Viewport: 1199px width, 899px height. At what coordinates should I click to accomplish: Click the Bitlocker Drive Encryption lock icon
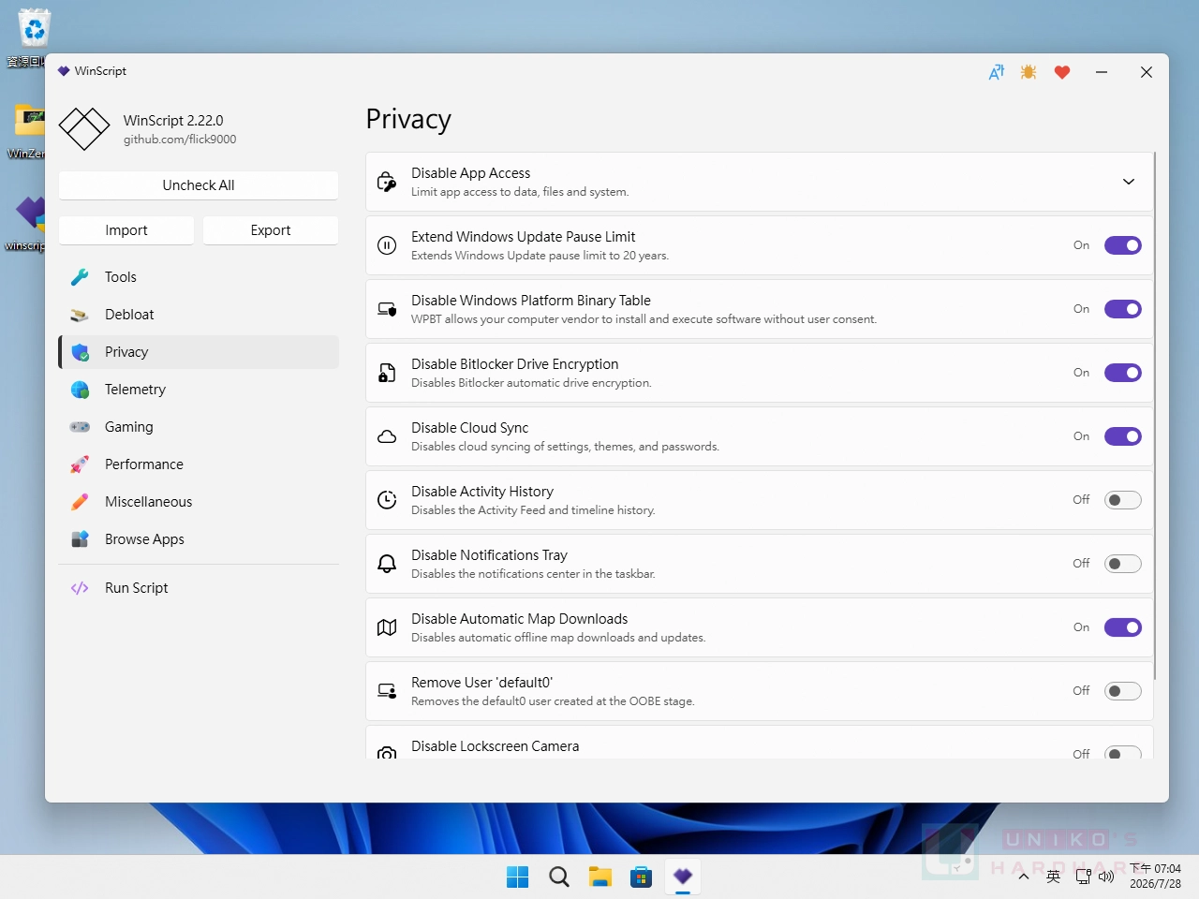(387, 373)
